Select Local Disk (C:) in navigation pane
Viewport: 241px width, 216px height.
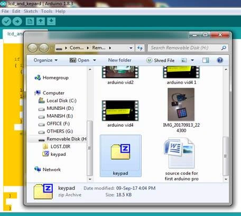57,100
